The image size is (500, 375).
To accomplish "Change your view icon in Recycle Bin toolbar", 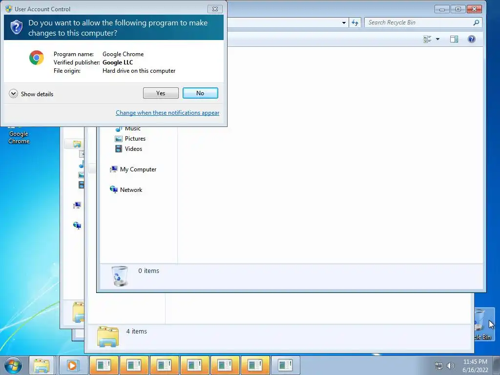I will click(x=427, y=39).
